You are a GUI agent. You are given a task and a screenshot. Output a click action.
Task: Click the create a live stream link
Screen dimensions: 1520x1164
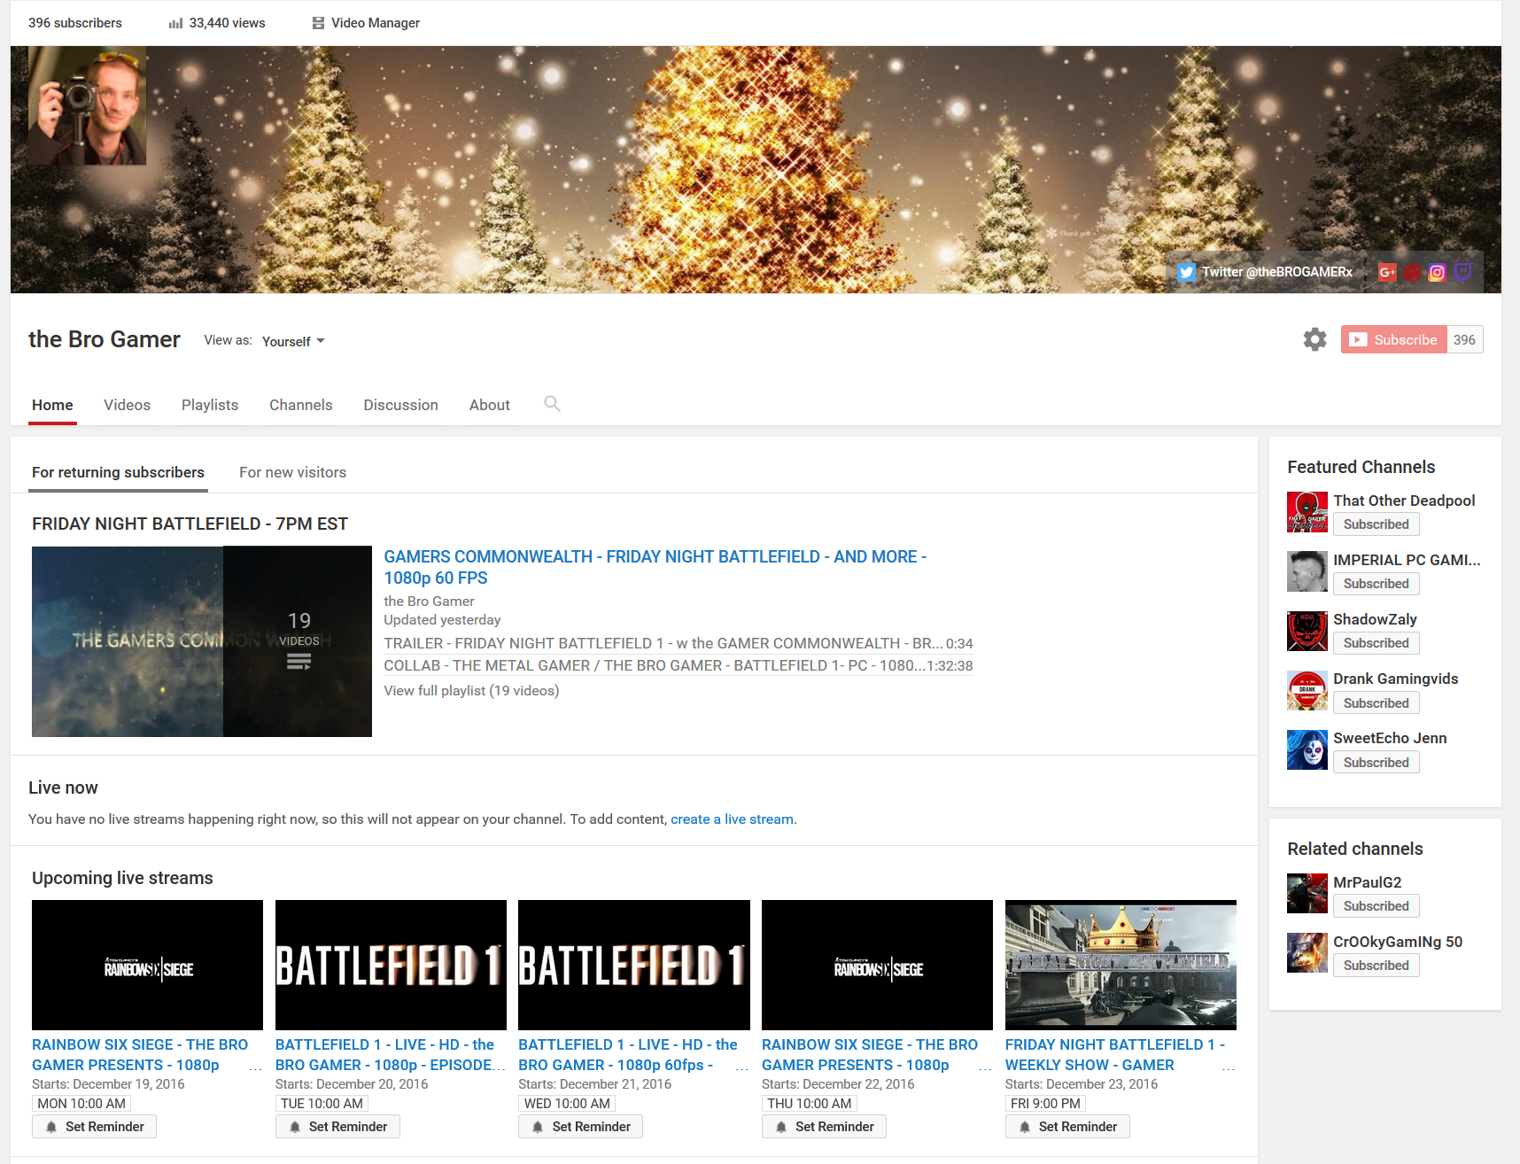[732, 819]
